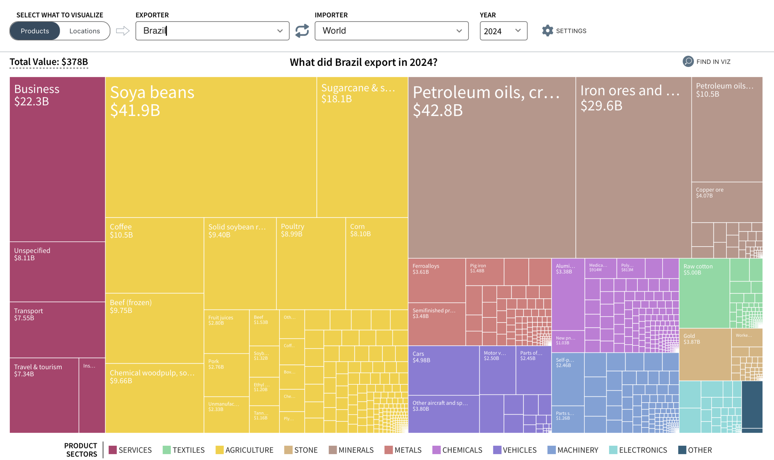Click the Total Value $378B link
This screenshot has height=460, width=774.
[49, 62]
